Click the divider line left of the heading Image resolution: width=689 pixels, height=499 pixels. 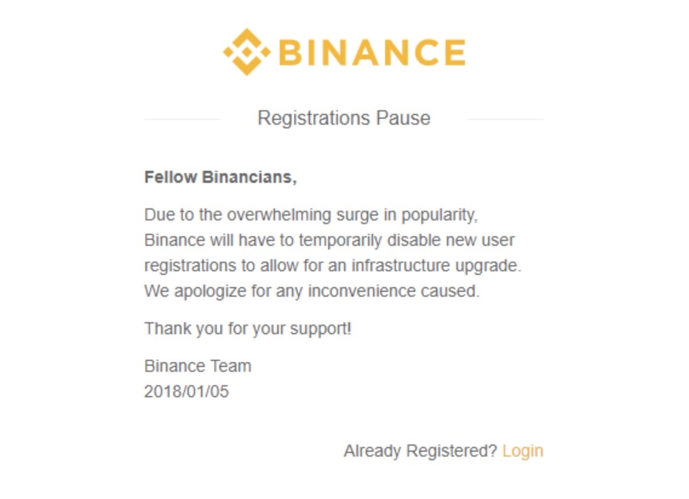[x=182, y=119]
